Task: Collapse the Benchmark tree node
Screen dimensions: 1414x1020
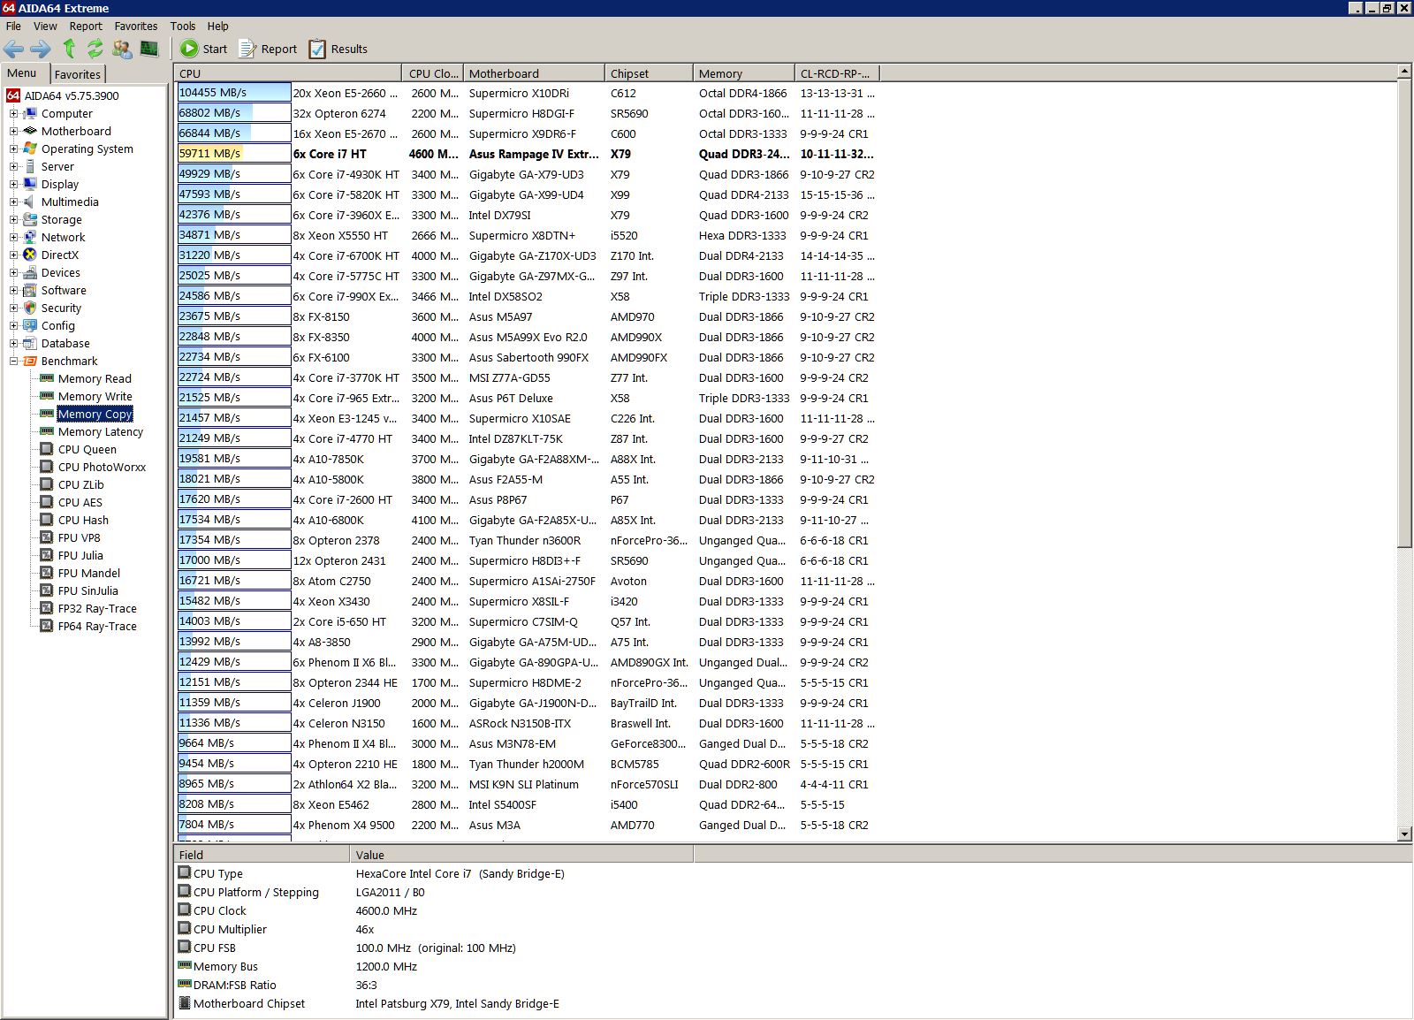Action: pos(13,361)
